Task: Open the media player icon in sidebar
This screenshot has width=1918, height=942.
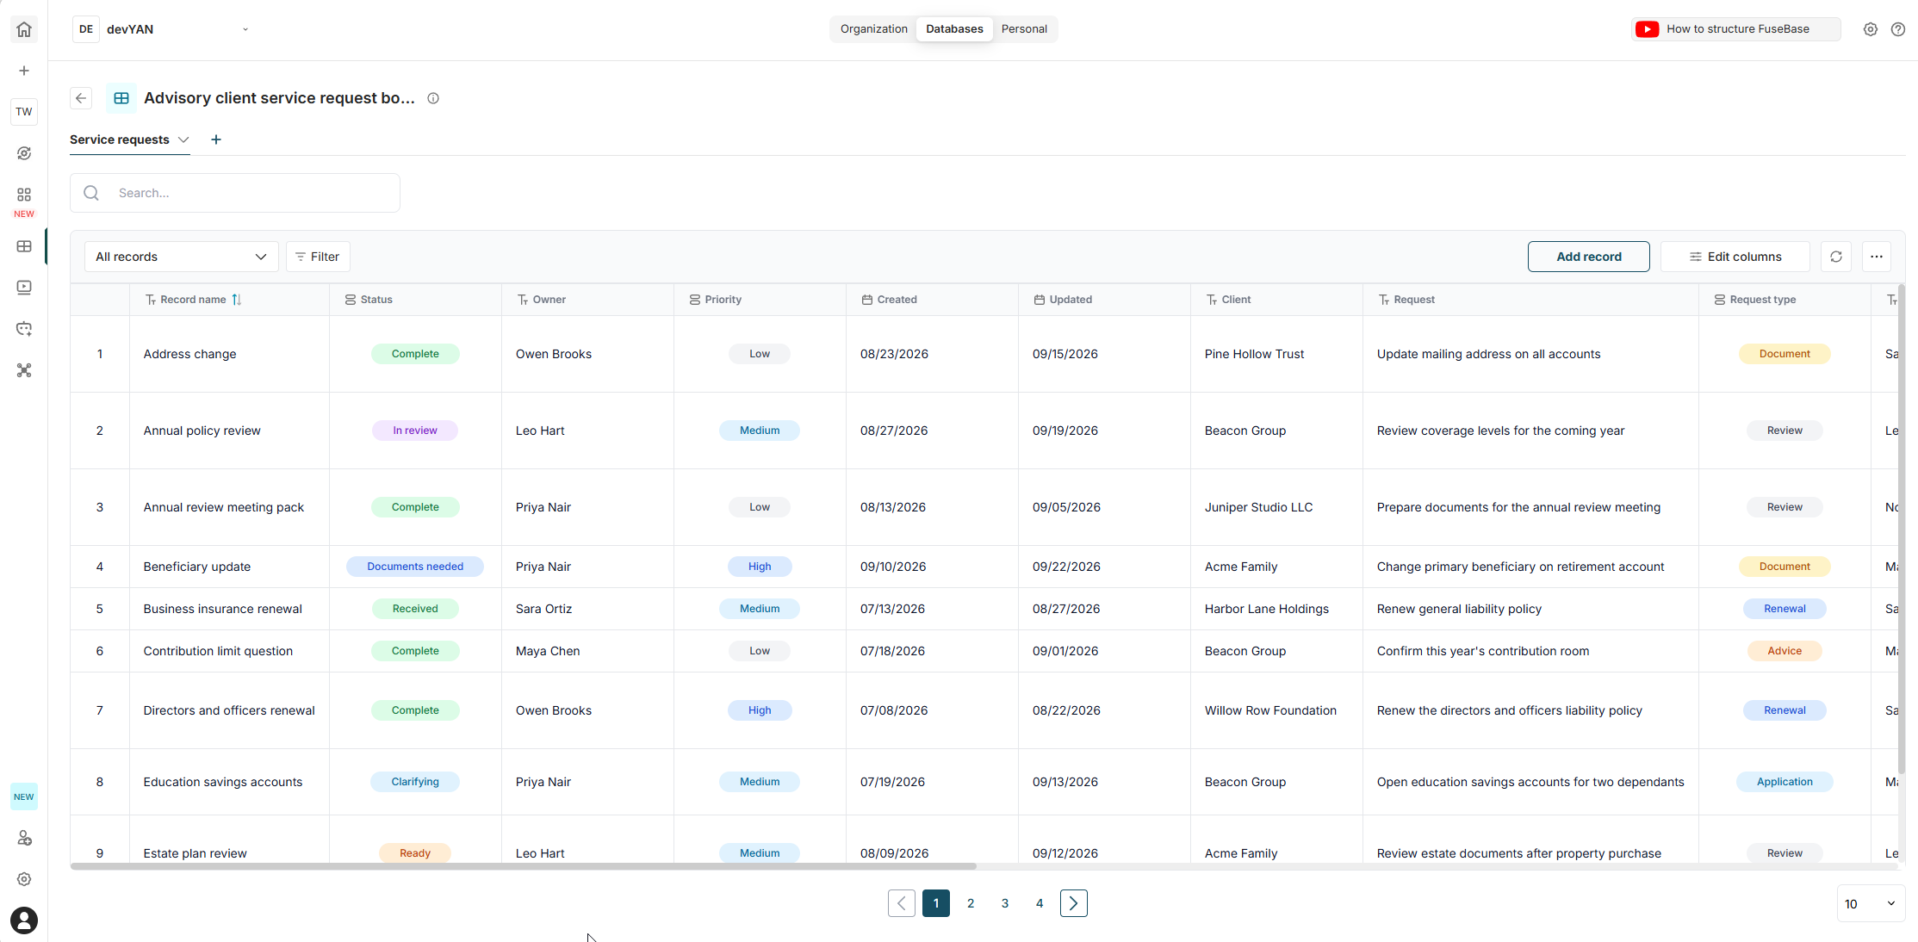Action: click(24, 288)
